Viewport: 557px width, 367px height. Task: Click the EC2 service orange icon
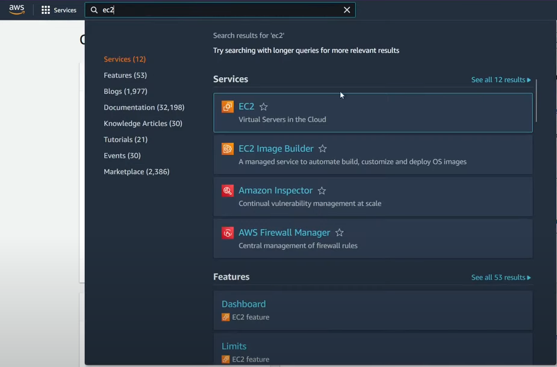[228, 106]
